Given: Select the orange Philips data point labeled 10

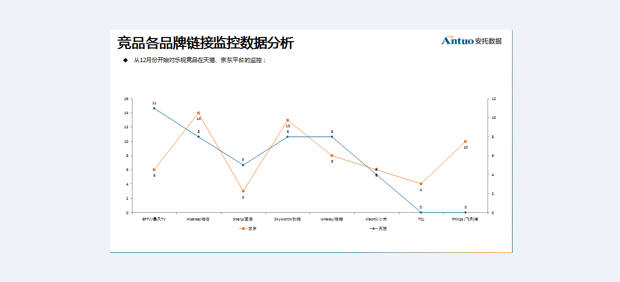Looking at the screenshot, I should 465,142.
